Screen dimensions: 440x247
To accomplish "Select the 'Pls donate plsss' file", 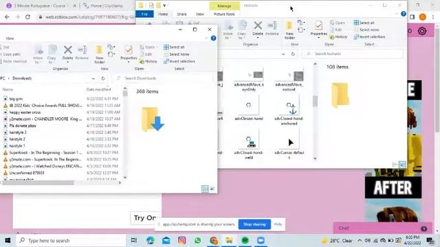I will tap(23, 126).
